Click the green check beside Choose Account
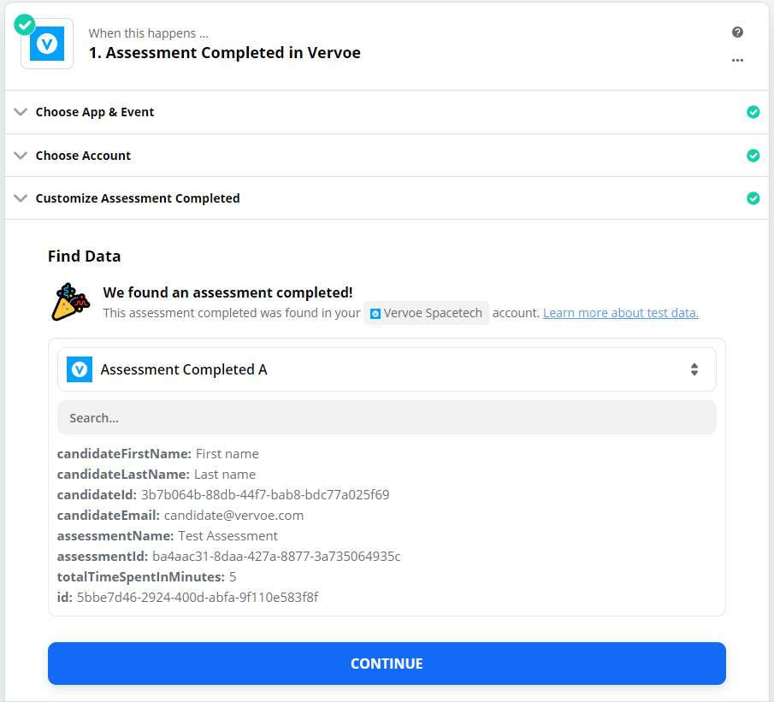 click(753, 156)
